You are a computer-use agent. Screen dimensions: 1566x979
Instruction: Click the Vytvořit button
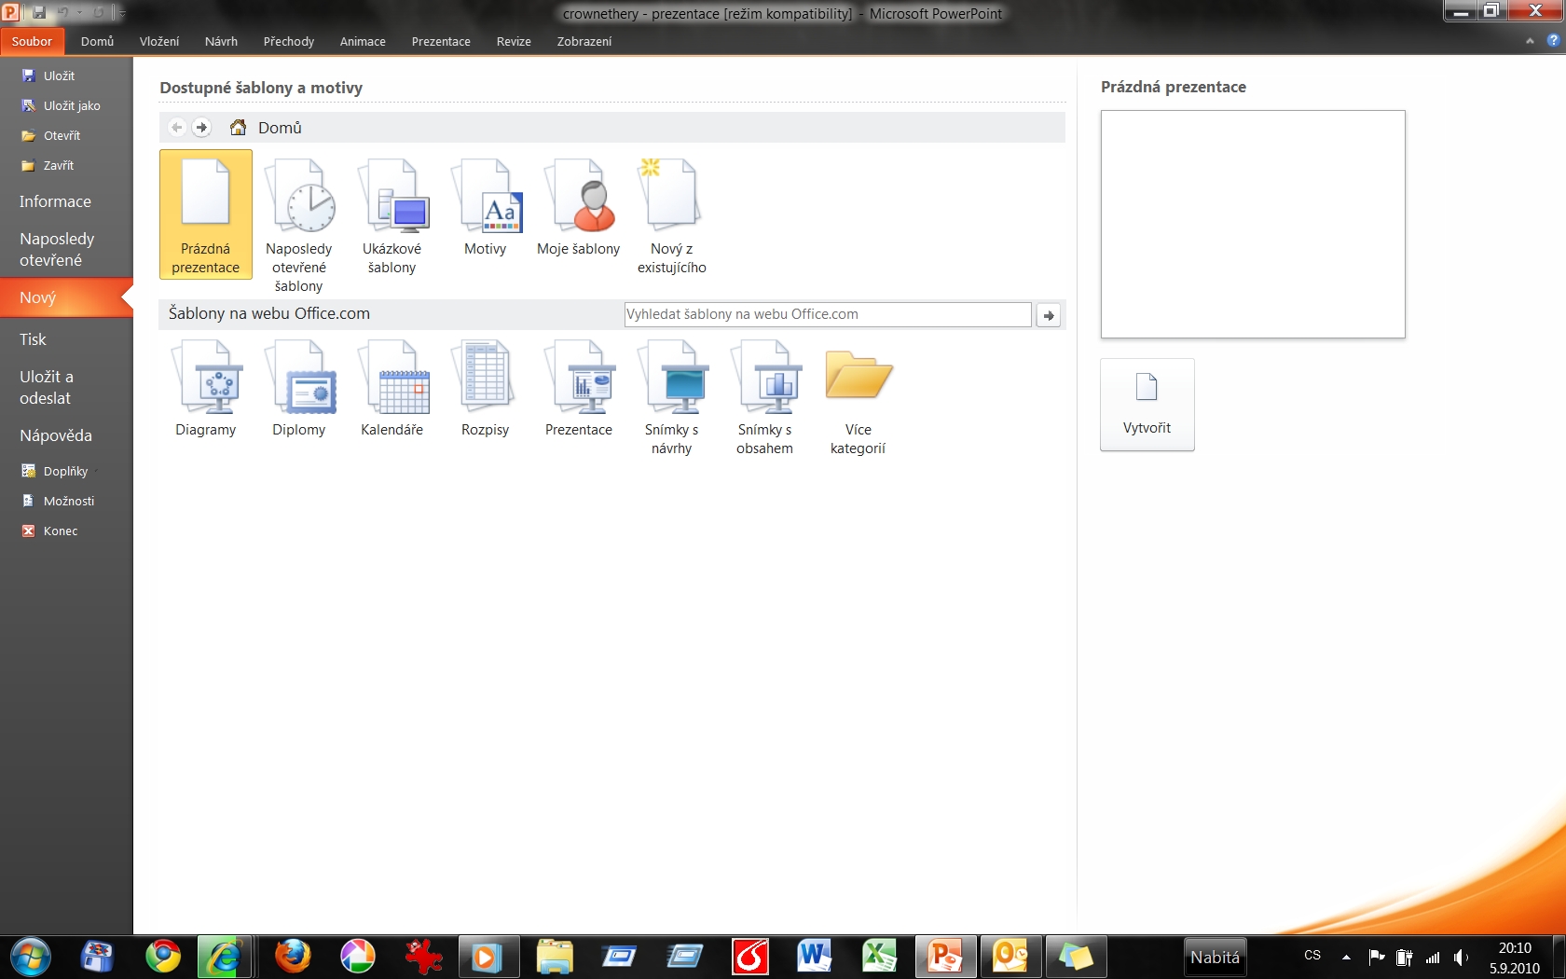pos(1147,405)
